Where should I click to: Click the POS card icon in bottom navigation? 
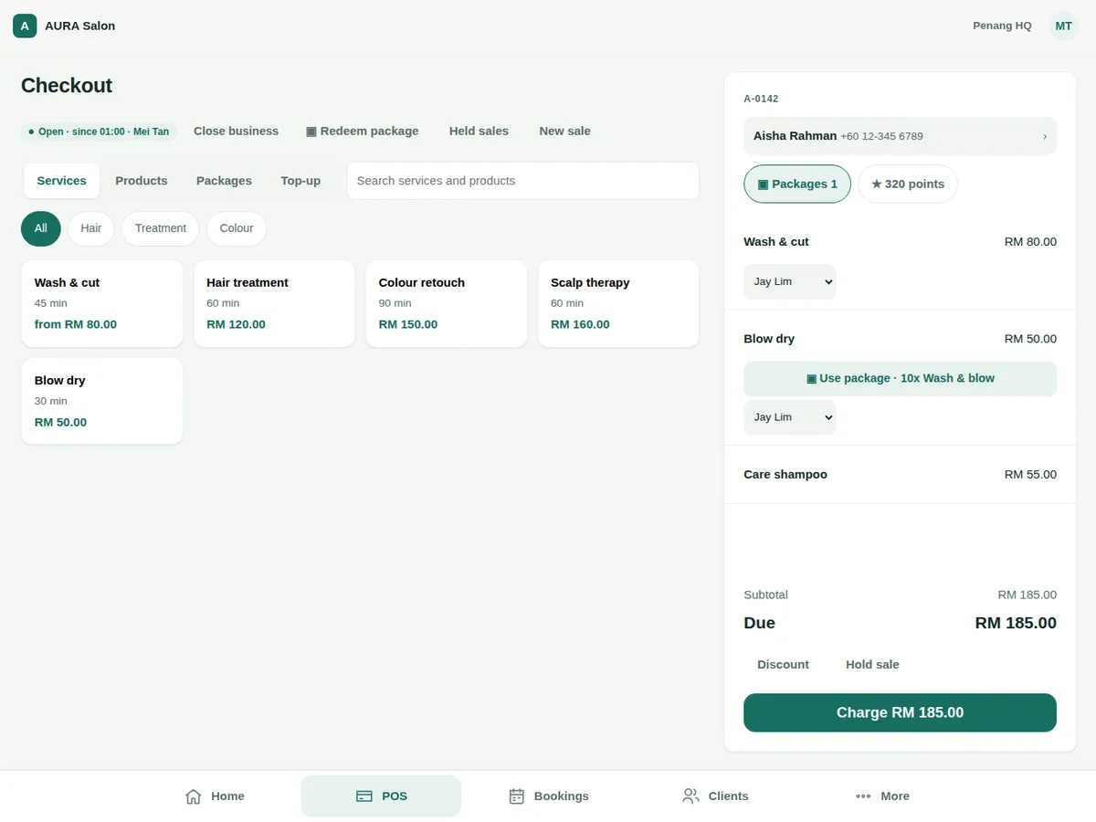364,796
